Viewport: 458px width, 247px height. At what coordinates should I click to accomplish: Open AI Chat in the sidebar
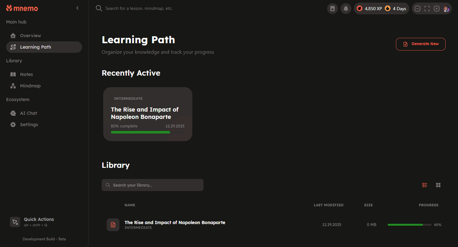44,113
